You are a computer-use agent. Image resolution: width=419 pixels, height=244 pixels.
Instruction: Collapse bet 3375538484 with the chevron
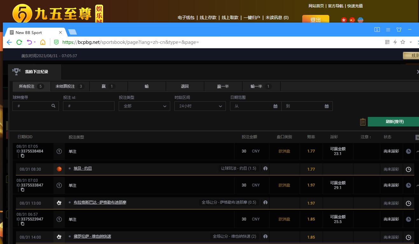pos(417,151)
